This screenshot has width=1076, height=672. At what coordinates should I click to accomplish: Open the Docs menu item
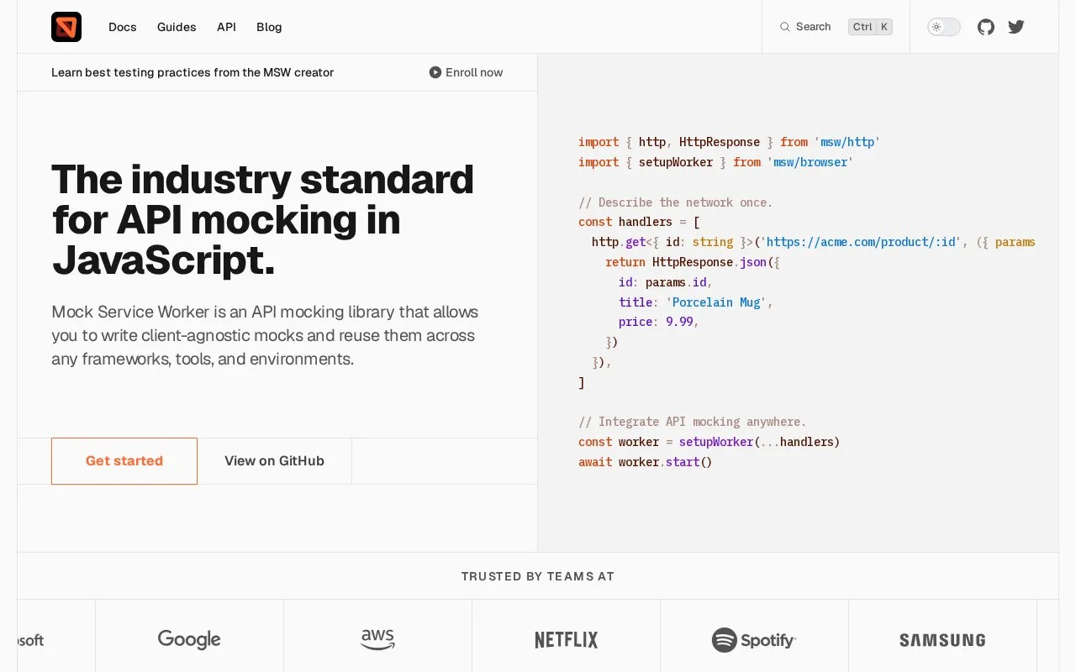[x=123, y=27]
